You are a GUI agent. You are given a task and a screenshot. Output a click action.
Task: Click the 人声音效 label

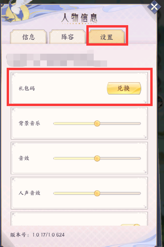[29, 193]
